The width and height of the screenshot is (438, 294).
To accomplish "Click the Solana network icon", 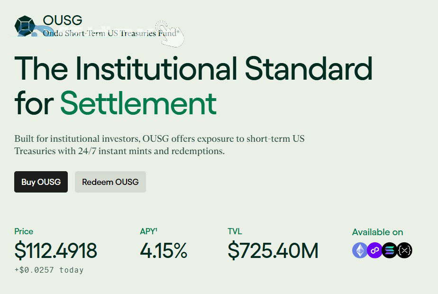I will pyautogui.click(x=390, y=250).
